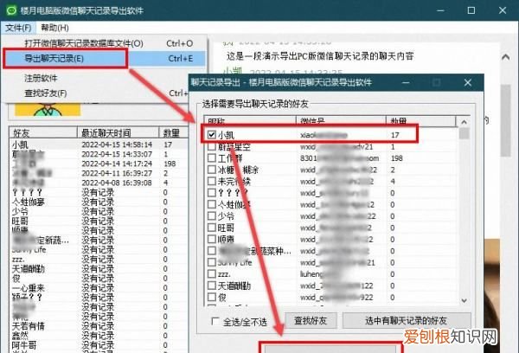Viewport: 519px width, 353px height.
Task: Click the avatar image in main window
Action: pyautogui.click(x=48, y=109)
